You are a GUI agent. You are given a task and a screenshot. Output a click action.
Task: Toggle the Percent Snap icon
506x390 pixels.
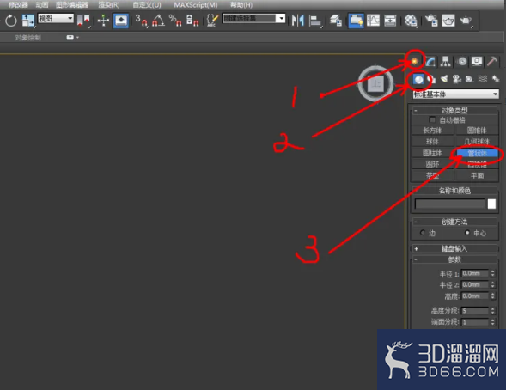pos(175,21)
